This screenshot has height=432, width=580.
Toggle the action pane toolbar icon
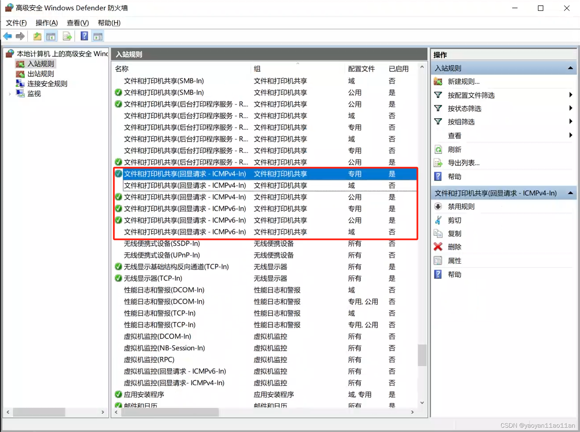tap(98, 36)
